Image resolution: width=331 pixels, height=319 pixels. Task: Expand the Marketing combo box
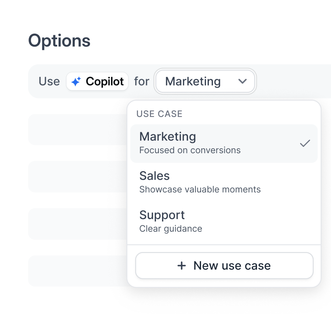[205, 81]
